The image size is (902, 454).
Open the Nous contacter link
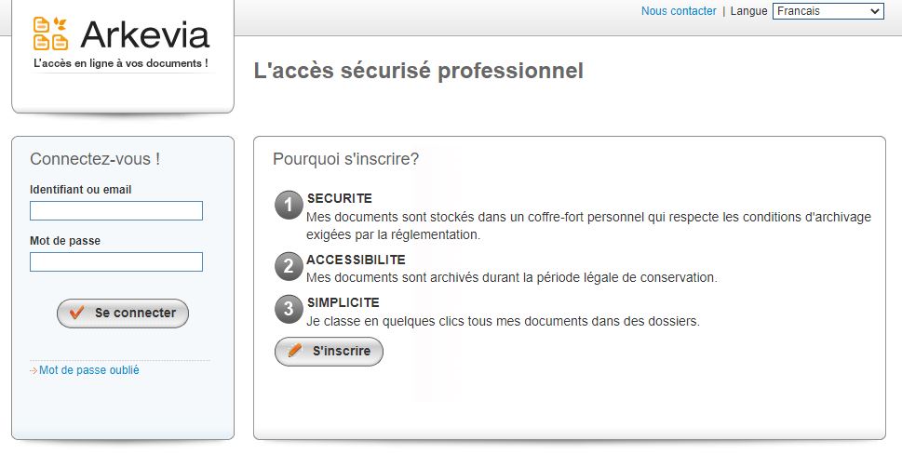[x=679, y=11]
